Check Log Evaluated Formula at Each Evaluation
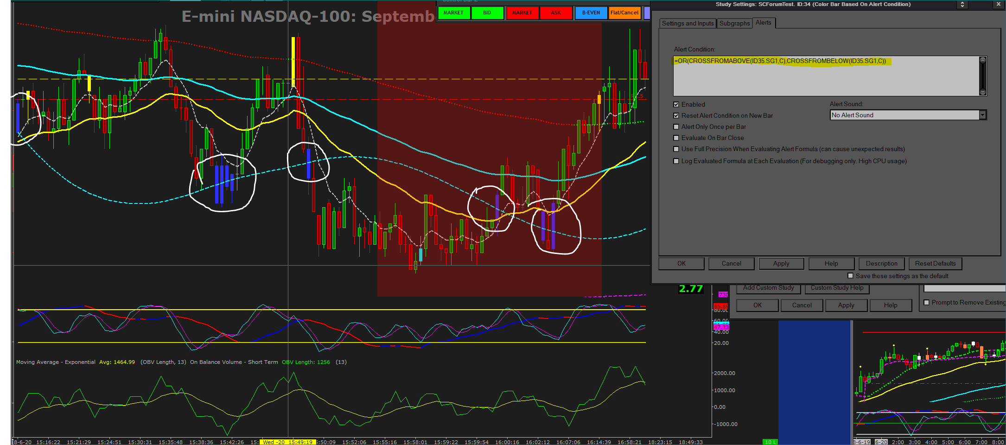Viewport: 1006px width, 445px height. point(676,161)
